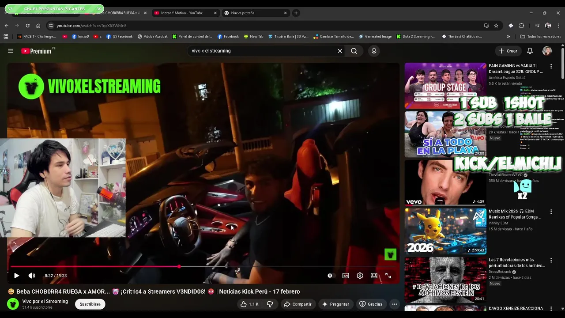
Task: Open the Panel de control bookmark
Action: point(192,37)
